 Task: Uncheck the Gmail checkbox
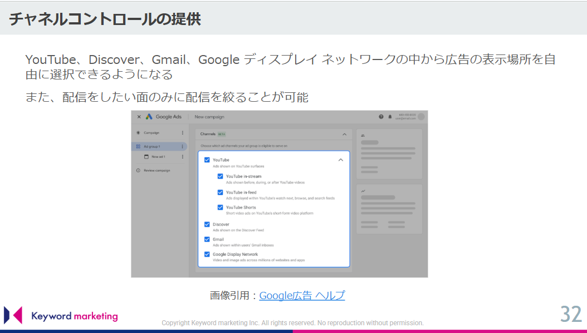click(207, 239)
